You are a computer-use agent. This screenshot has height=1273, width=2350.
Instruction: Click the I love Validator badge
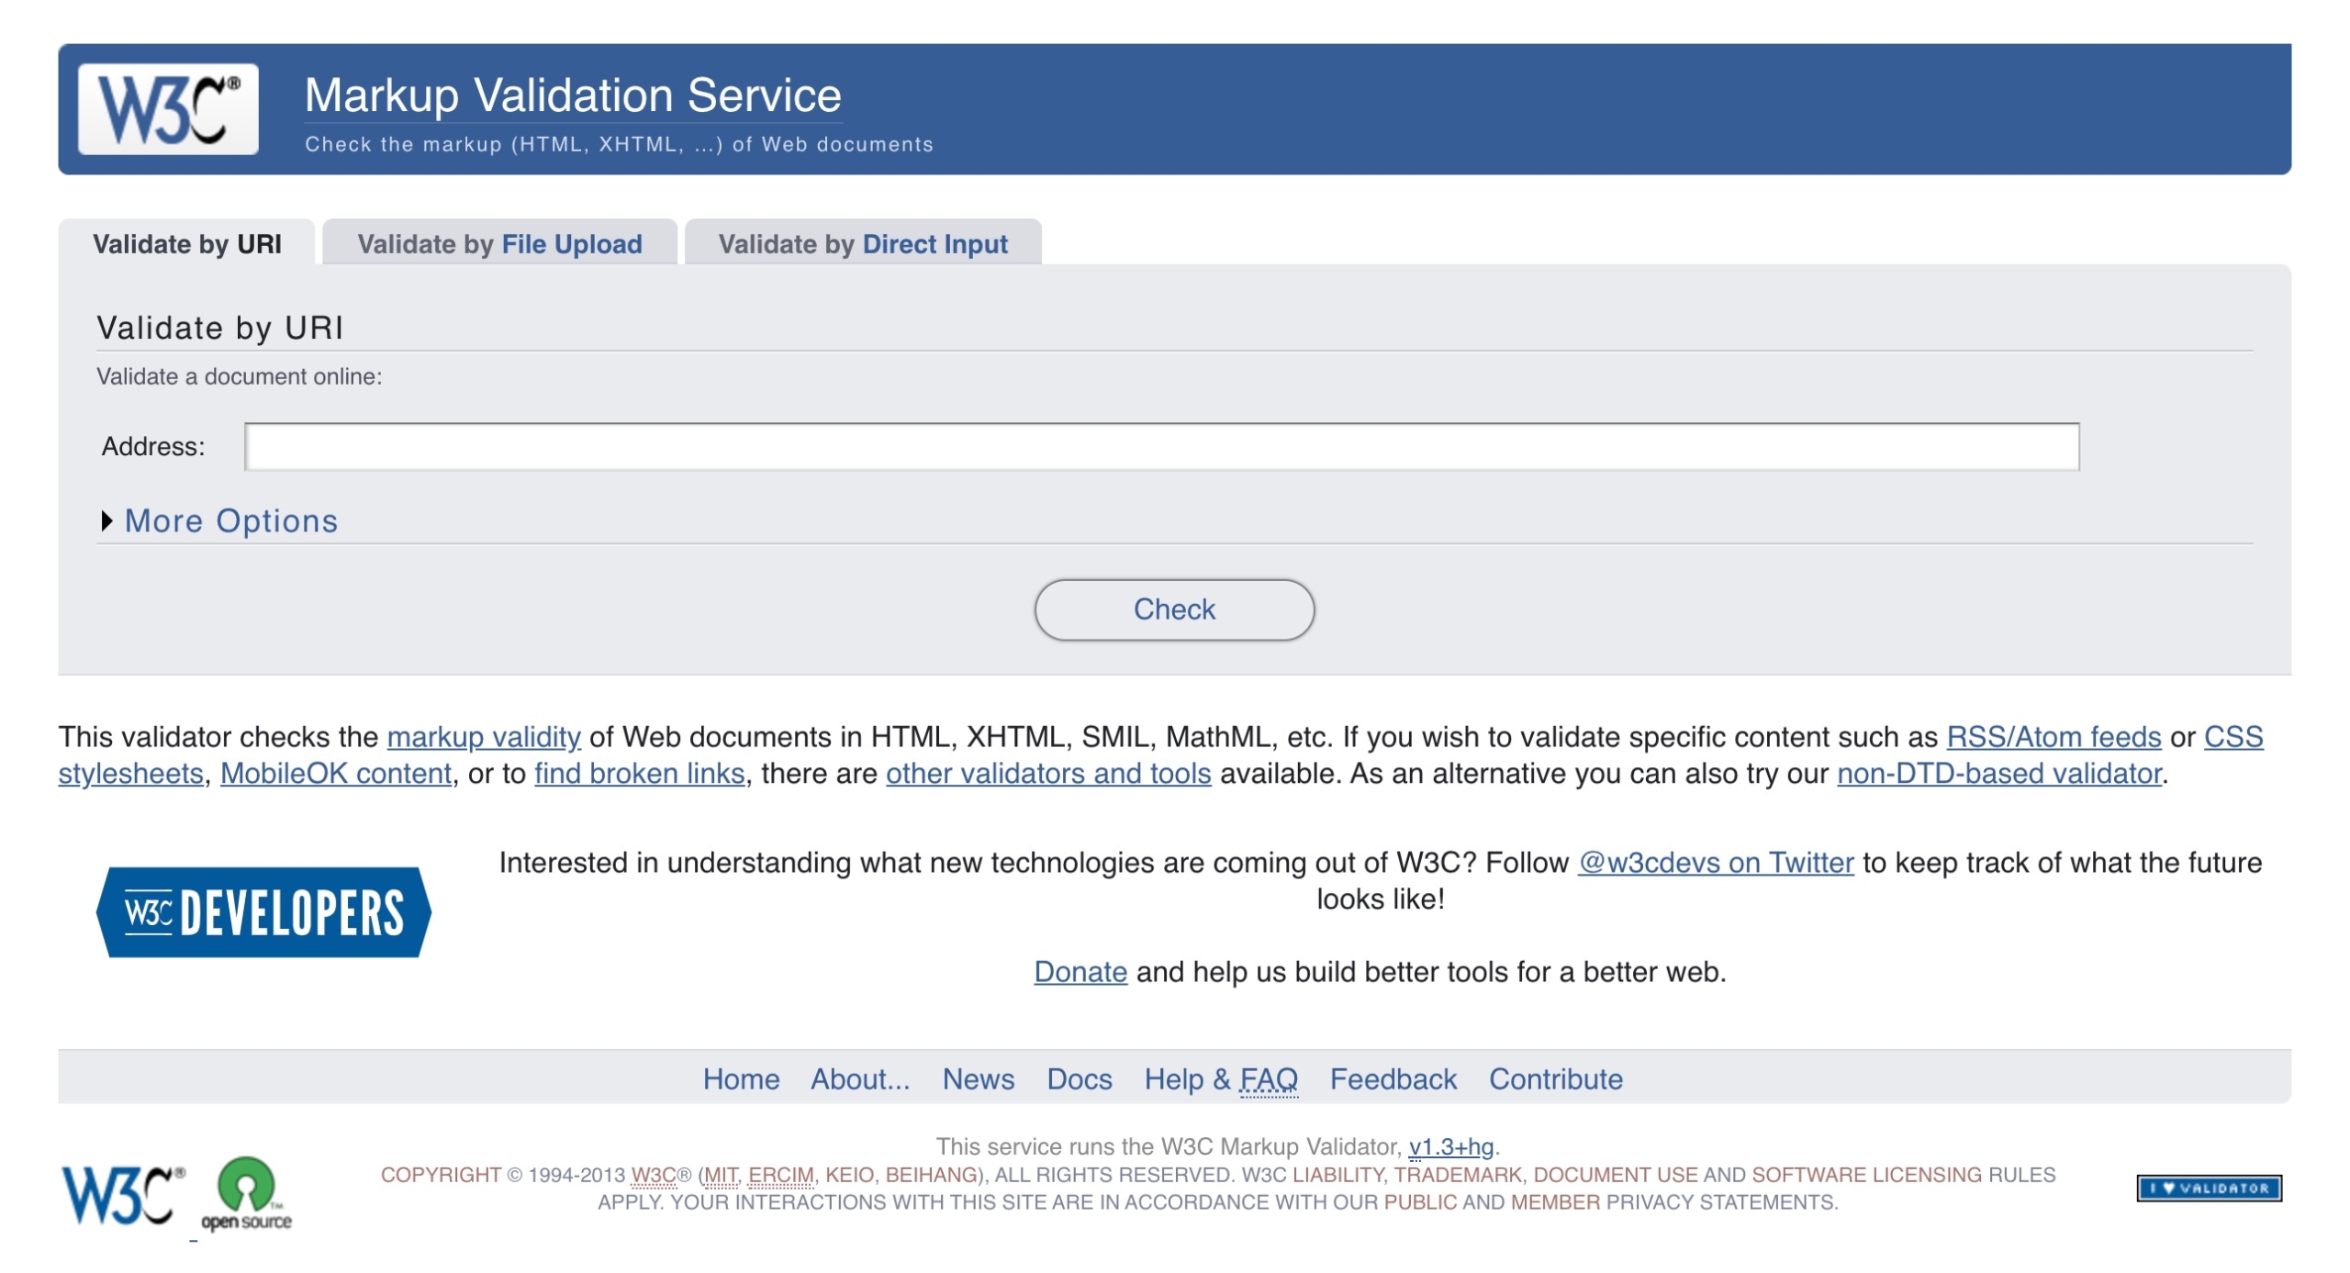(2210, 1189)
